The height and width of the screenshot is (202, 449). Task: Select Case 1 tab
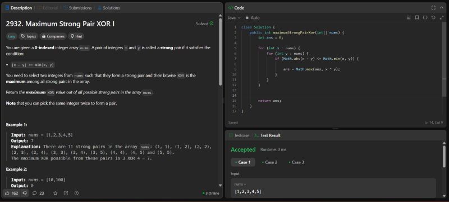click(x=243, y=162)
